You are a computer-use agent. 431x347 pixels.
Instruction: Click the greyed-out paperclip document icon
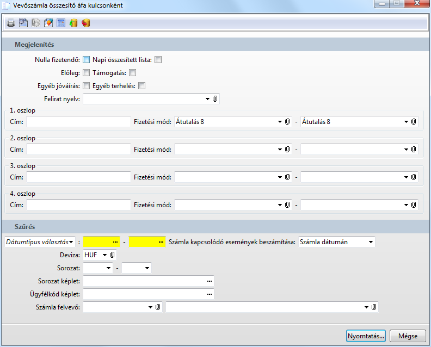click(x=36, y=23)
